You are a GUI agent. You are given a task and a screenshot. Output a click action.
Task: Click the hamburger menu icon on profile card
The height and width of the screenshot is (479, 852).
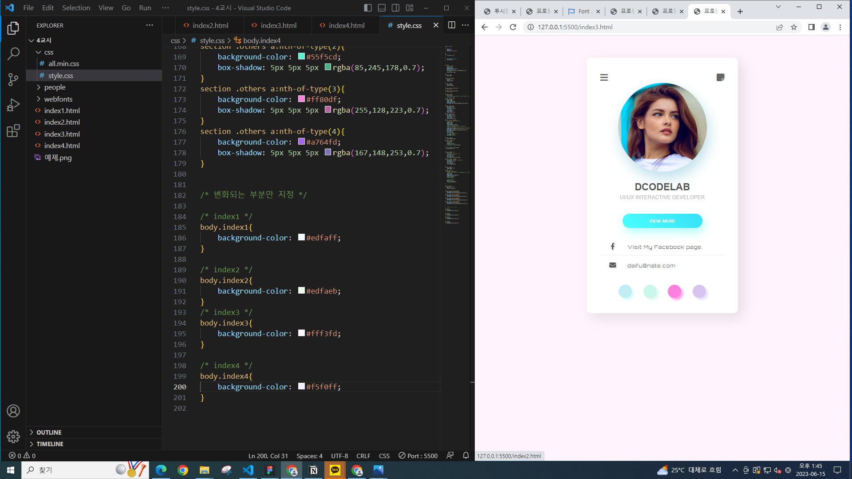click(604, 78)
